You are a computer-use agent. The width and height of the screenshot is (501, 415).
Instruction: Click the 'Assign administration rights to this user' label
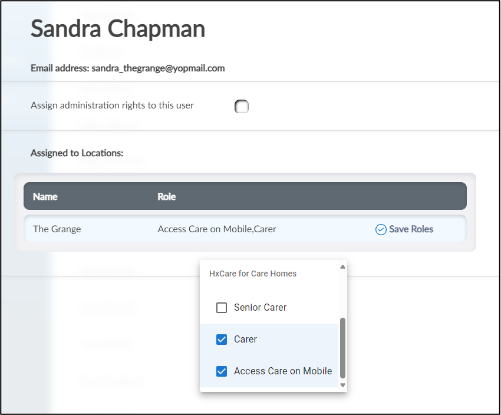click(112, 106)
